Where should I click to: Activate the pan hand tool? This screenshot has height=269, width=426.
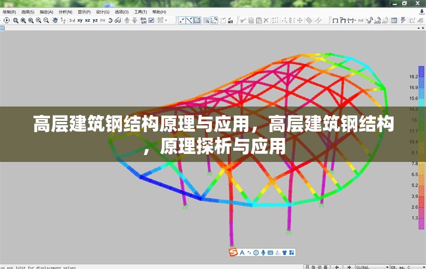(55, 20)
